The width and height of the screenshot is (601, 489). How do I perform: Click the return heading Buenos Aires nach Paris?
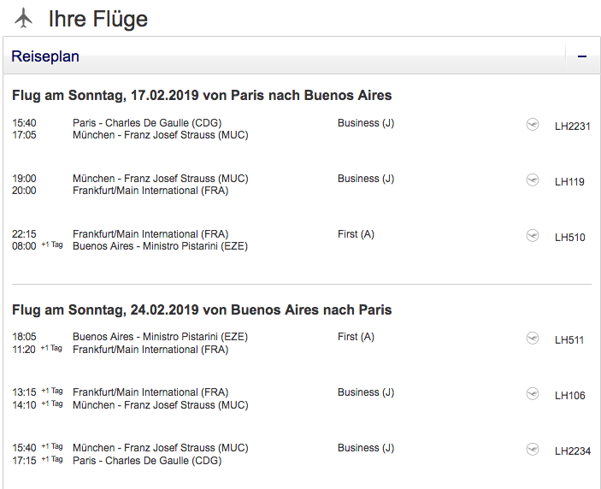tap(202, 309)
